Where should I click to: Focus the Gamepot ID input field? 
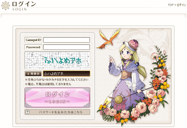point(66,40)
